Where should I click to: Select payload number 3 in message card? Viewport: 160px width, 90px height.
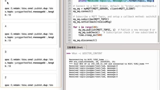point(5,52)
